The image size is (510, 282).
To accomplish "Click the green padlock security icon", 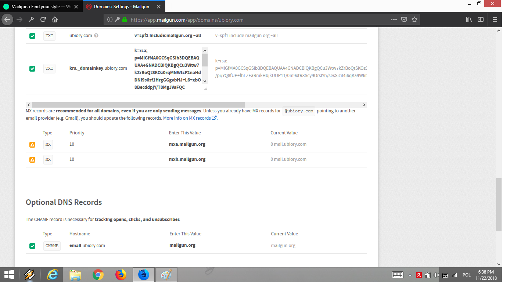I will (125, 20).
